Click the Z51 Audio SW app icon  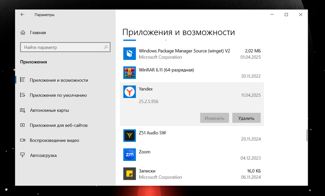(x=129, y=135)
